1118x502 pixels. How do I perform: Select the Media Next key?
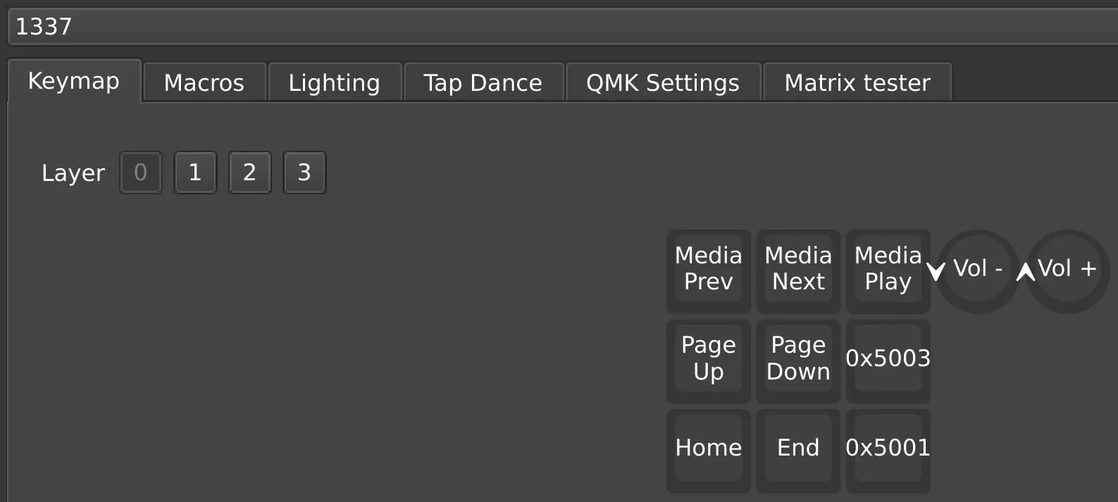[x=798, y=270]
